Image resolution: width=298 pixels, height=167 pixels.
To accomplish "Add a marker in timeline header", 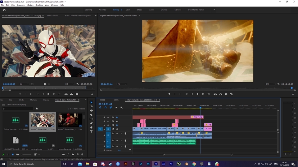I will coord(116,108).
